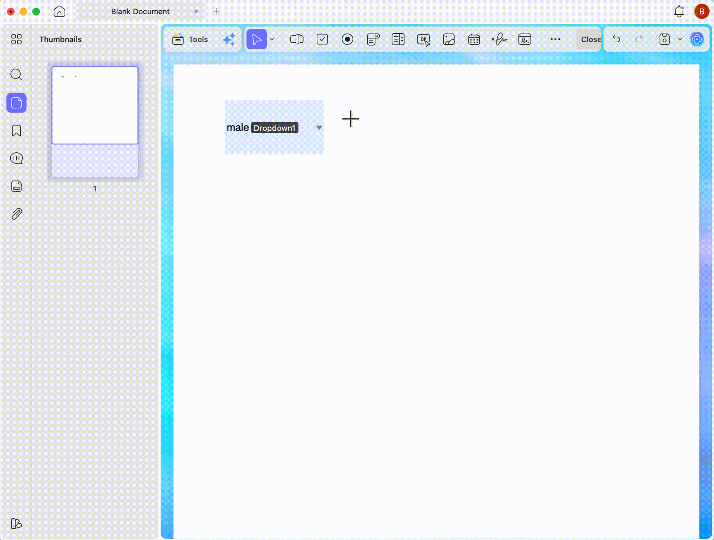Click the Thumbnails panel heading
Image resolution: width=714 pixels, height=540 pixels.
coord(60,39)
